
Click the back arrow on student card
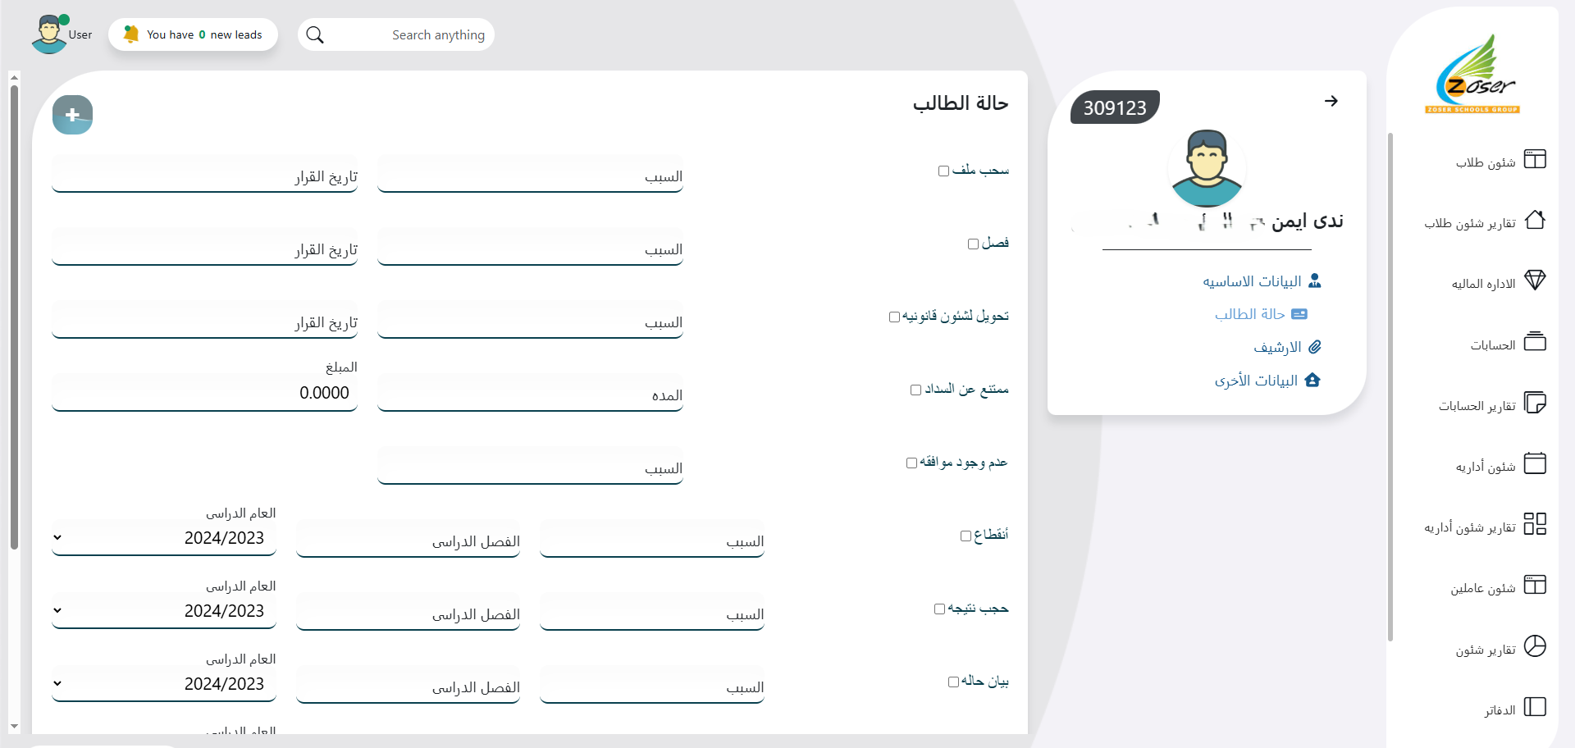(x=1331, y=101)
